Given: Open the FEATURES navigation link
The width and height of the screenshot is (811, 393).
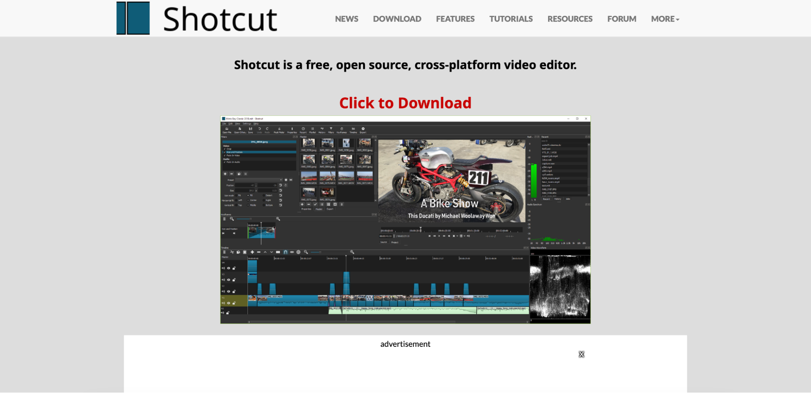Looking at the screenshot, I should pyautogui.click(x=455, y=19).
